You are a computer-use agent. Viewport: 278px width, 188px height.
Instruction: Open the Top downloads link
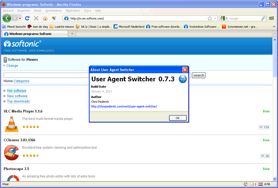(x=18, y=101)
